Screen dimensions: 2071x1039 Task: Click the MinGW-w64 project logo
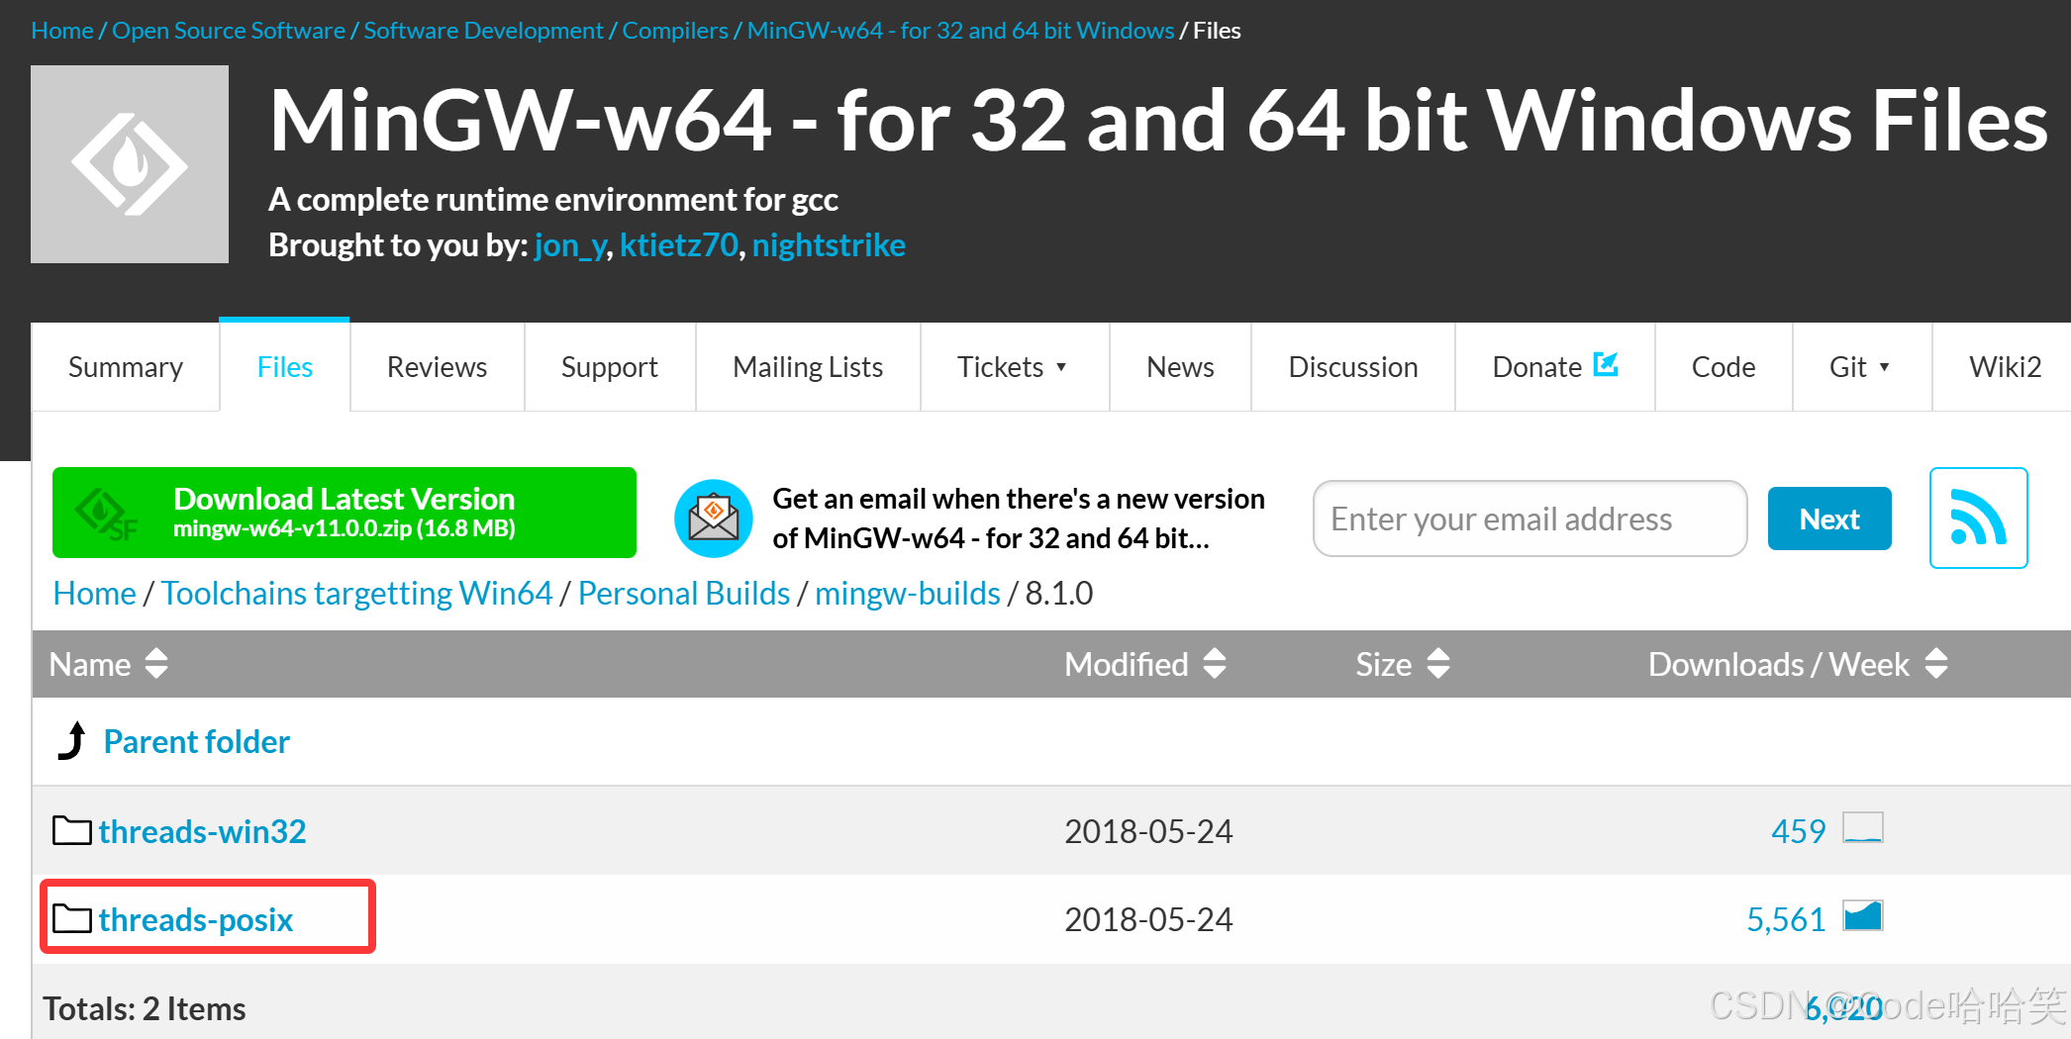pos(129,163)
